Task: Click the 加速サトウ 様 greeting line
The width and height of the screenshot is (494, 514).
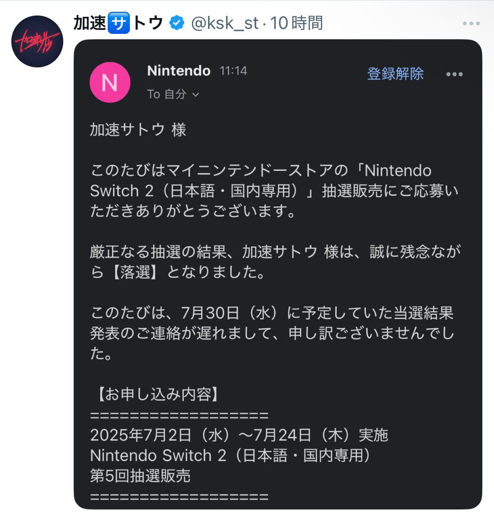Action: (x=138, y=130)
